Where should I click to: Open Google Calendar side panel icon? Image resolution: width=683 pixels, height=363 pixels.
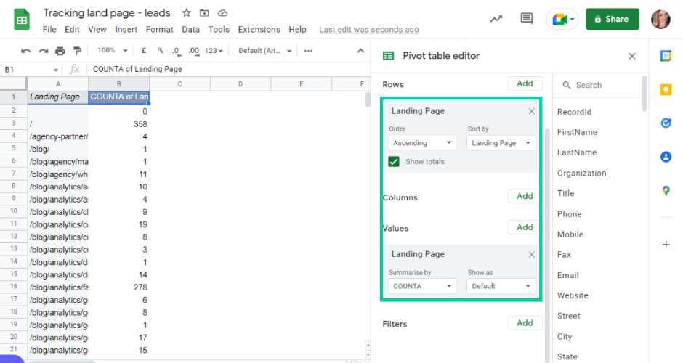pos(666,56)
